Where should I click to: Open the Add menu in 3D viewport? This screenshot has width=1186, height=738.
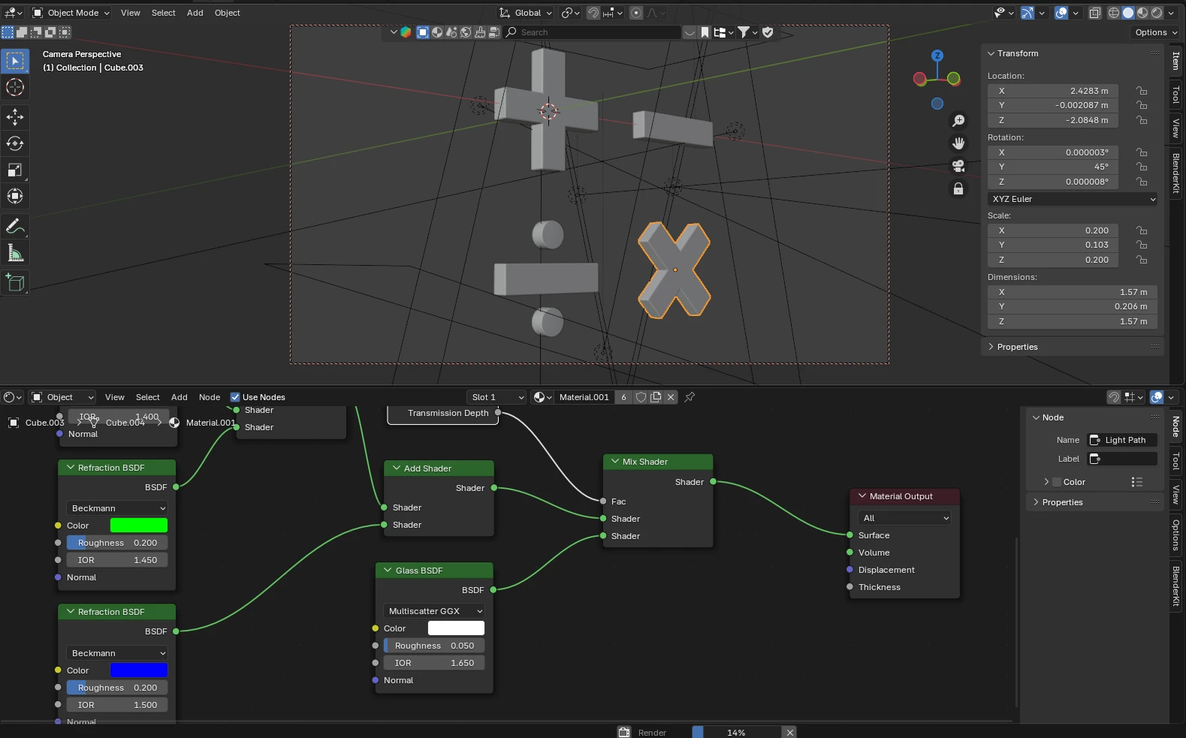pyautogui.click(x=195, y=13)
